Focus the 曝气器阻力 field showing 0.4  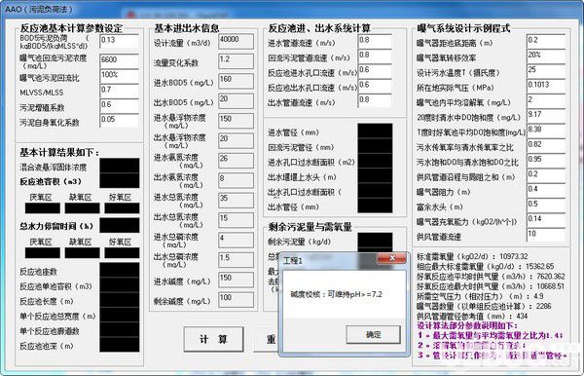coord(546,190)
